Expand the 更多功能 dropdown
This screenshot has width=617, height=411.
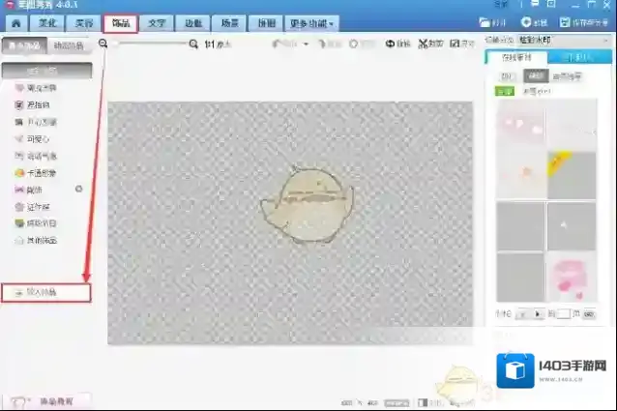tap(311, 23)
